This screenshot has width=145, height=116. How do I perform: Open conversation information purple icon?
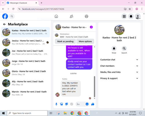tap(91, 27)
